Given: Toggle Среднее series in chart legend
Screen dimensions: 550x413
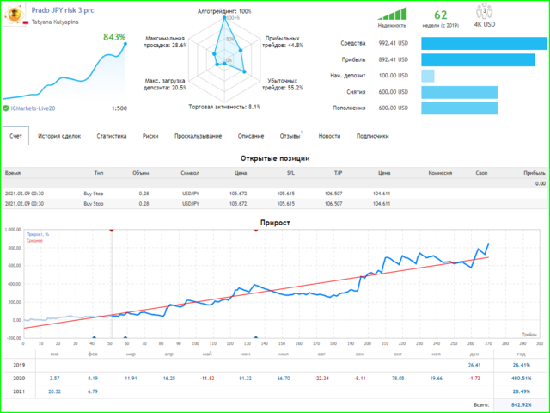Looking at the screenshot, I should [x=36, y=242].
